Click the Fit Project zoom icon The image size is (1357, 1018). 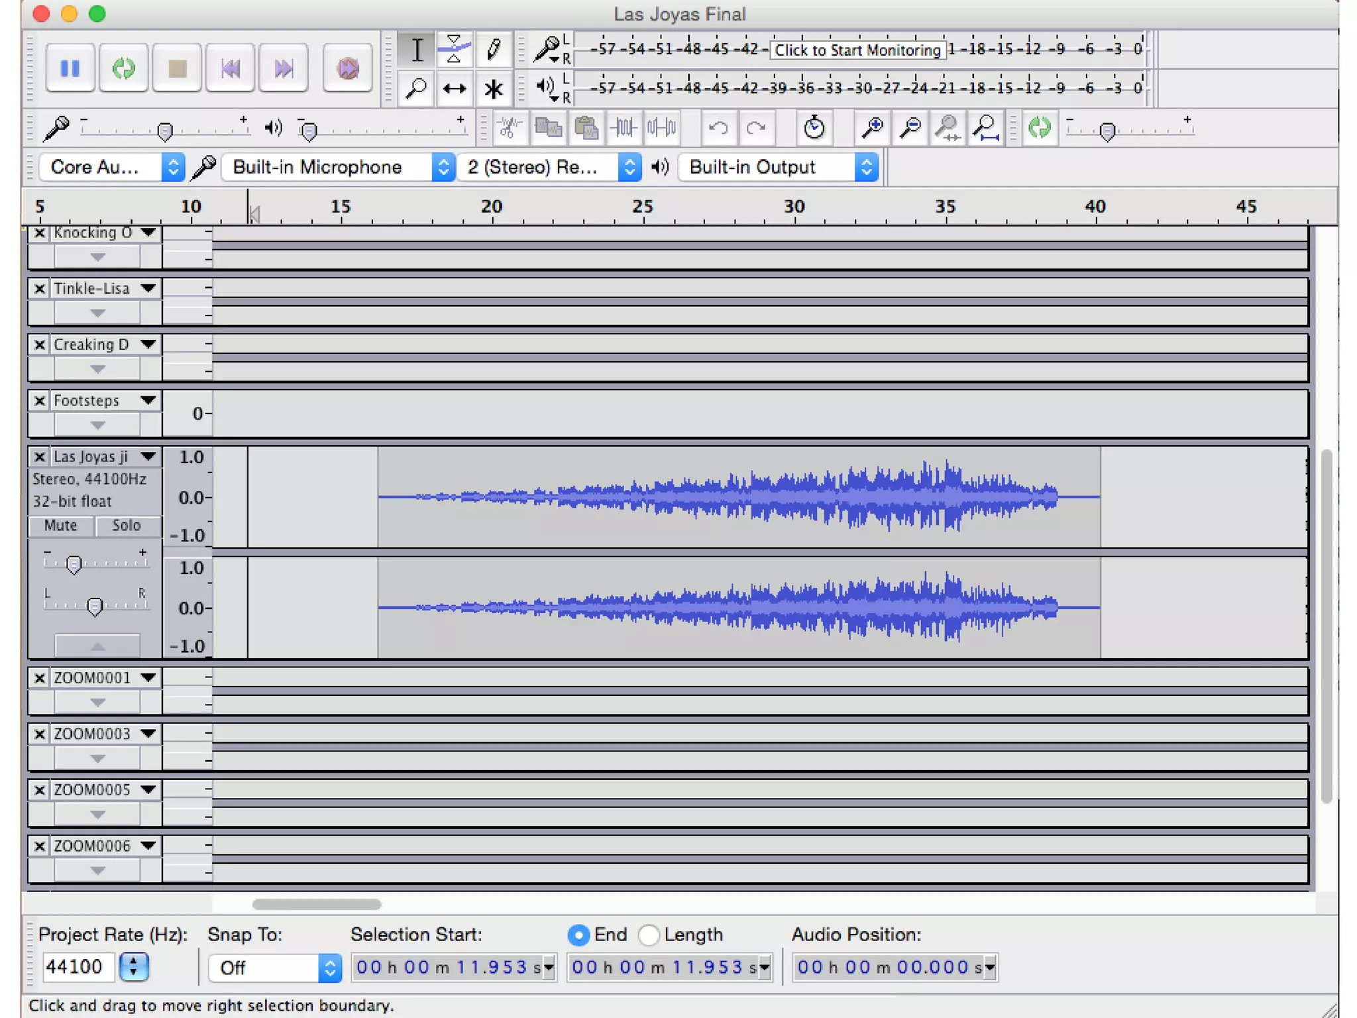click(986, 127)
